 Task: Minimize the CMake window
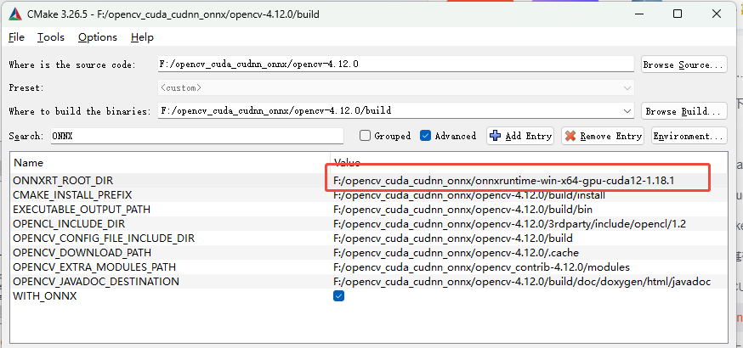click(638, 14)
